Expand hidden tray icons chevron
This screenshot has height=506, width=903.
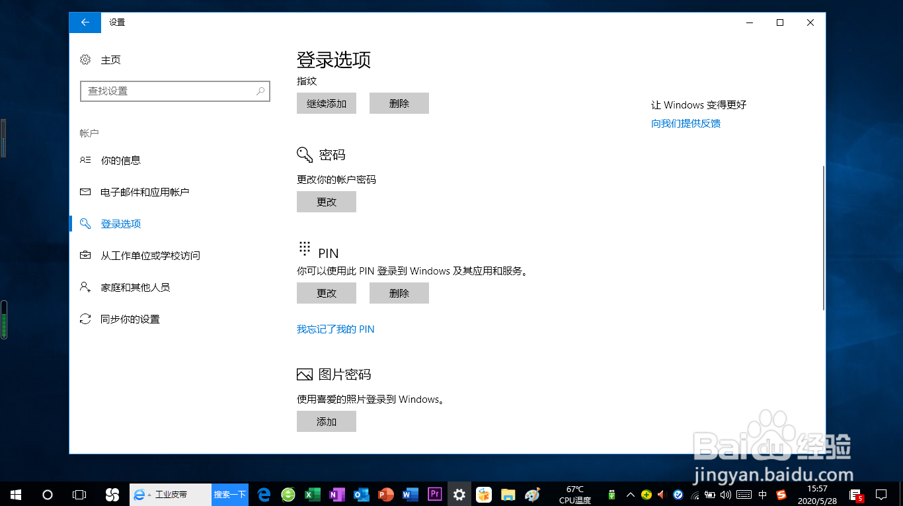(x=630, y=494)
